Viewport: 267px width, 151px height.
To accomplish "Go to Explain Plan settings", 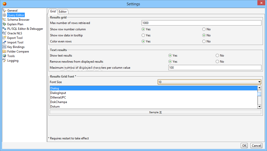I will pyautogui.click(x=15, y=24).
